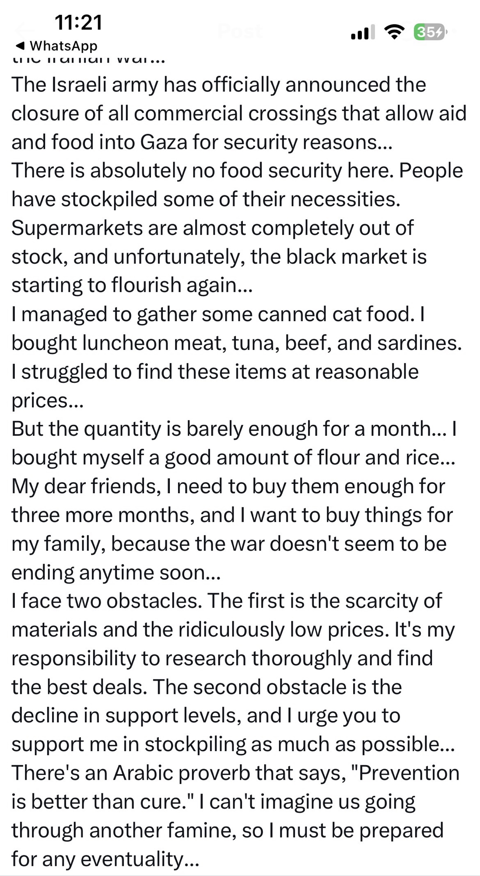480x876 pixels.
Task: Return to WhatsApp via the breadcrumb label
Action: click(x=63, y=46)
